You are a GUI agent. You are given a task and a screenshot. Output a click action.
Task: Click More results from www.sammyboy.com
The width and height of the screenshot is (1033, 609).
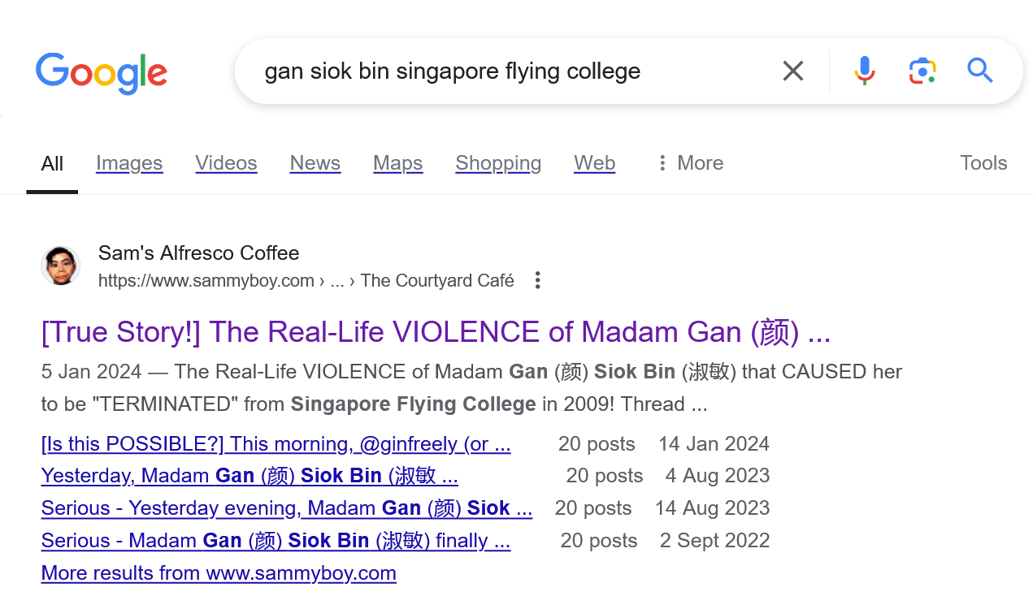(219, 573)
